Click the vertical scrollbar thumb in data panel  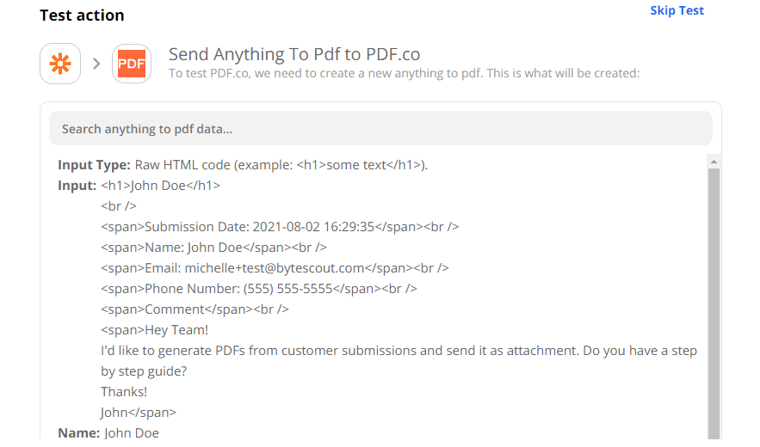[713, 301]
